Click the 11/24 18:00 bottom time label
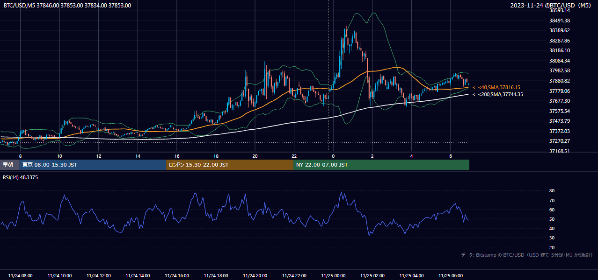The image size is (598, 280). 216,276
